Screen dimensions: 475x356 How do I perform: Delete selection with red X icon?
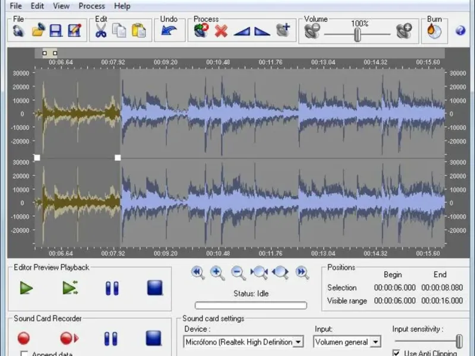(x=221, y=31)
